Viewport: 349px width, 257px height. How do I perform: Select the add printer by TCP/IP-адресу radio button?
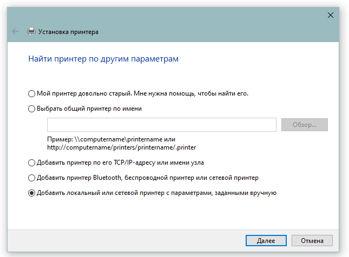click(32, 162)
